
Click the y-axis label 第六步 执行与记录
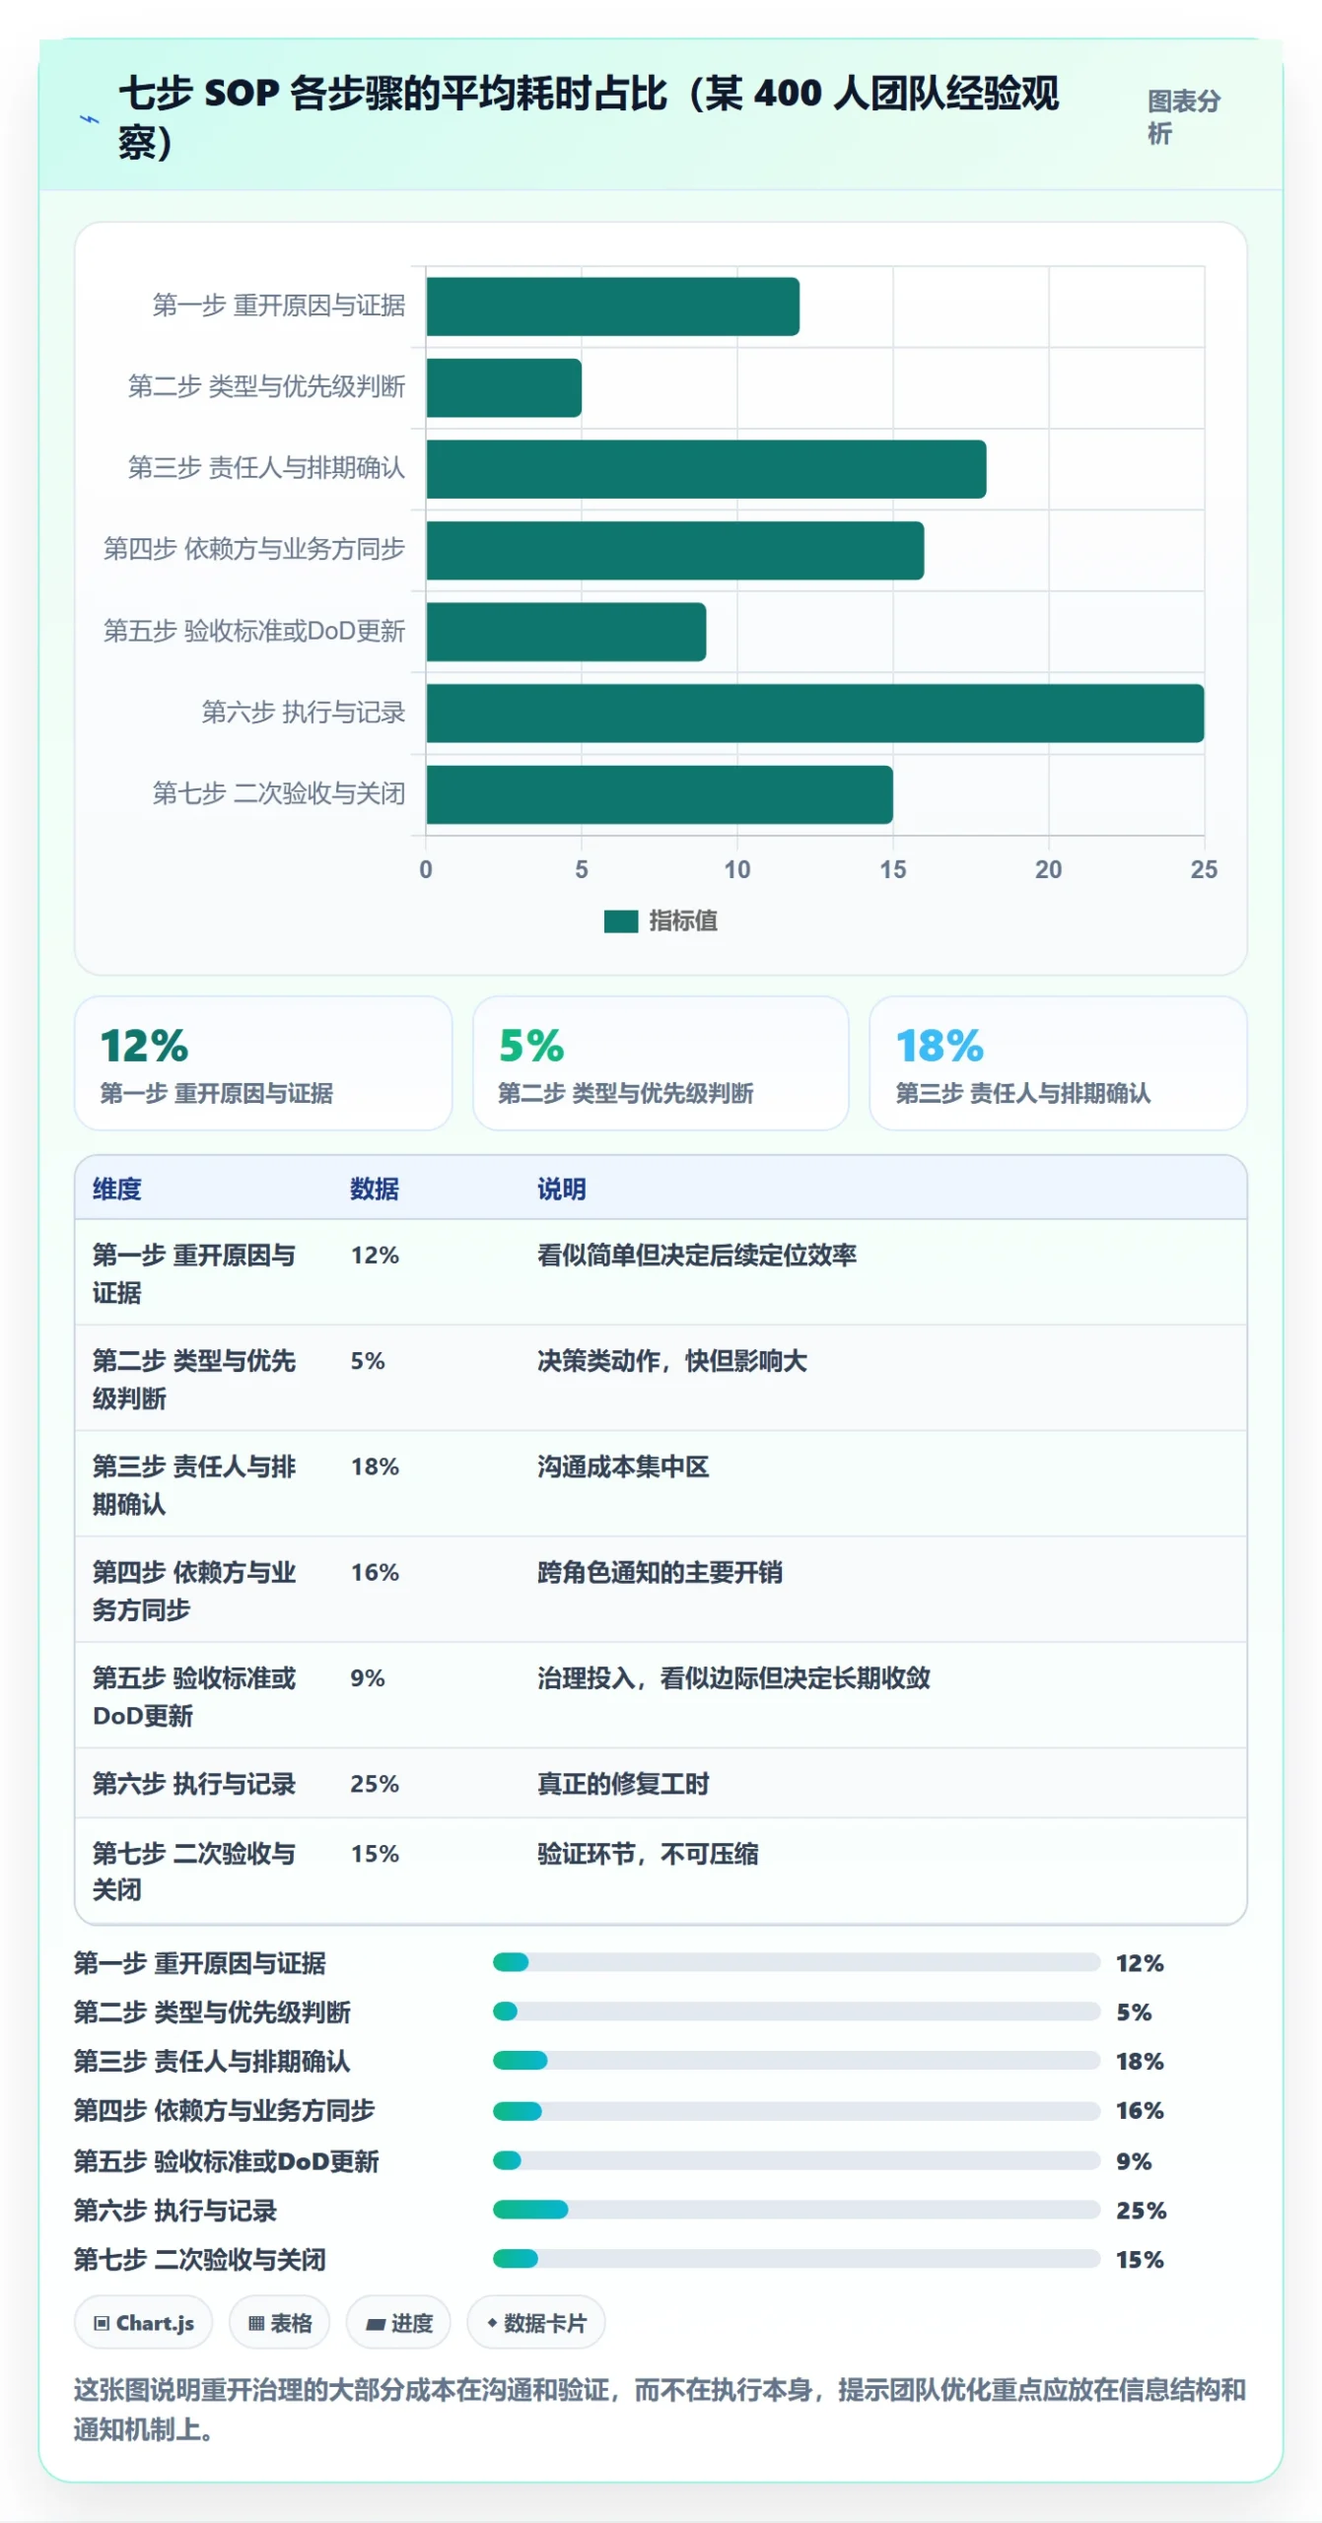tap(303, 712)
